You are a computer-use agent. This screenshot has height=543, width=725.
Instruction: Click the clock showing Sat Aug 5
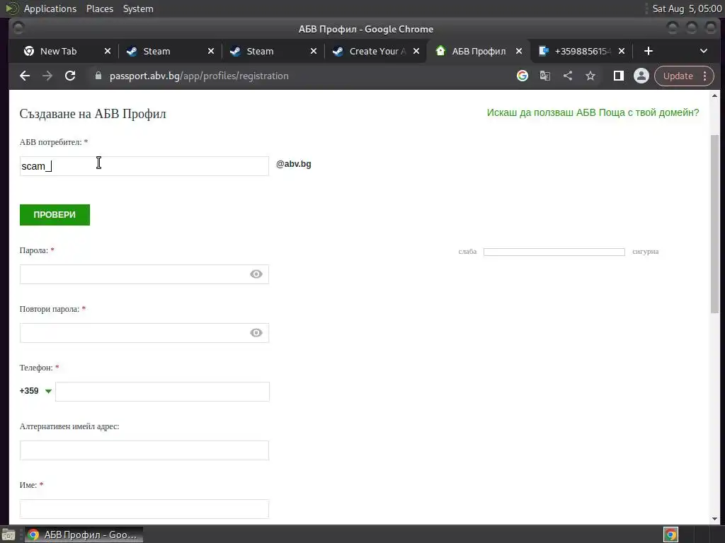(x=686, y=8)
